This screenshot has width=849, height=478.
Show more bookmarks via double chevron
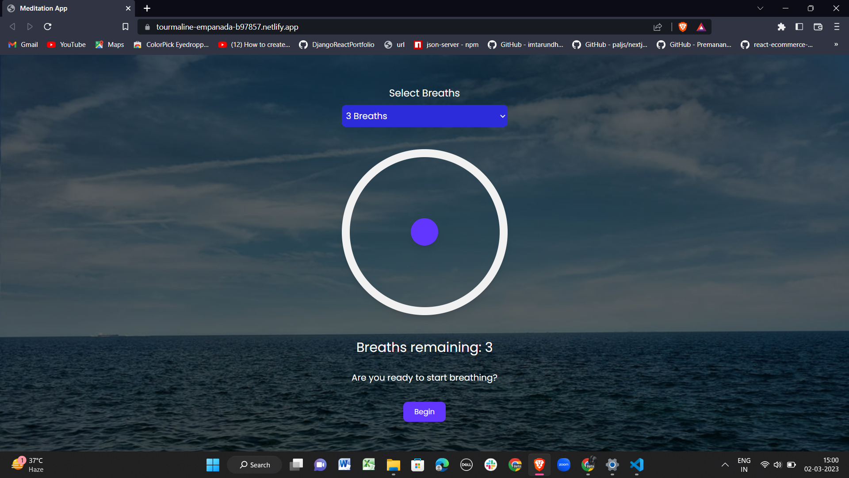coord(836,44)
